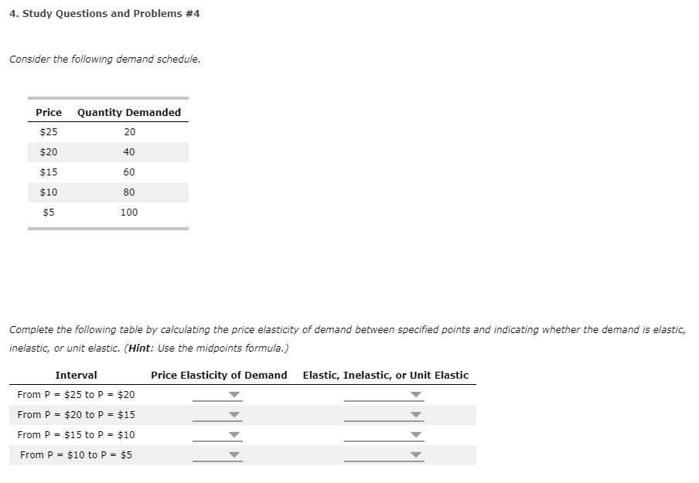Click the Elastic, Inelastic, or Unit Elastic header
699x483 pixels.
384,375
